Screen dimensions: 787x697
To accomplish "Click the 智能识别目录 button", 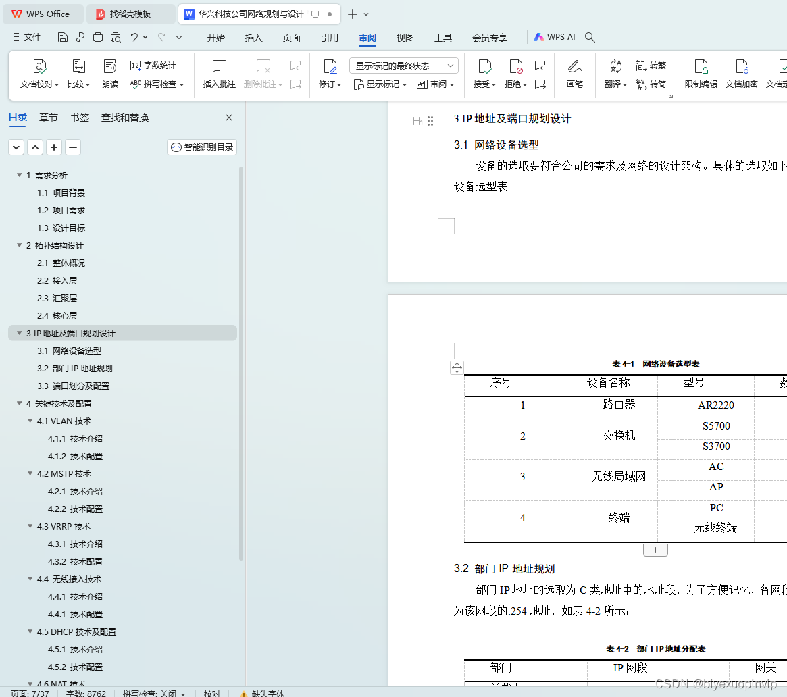I will click(x=201, y=147).
